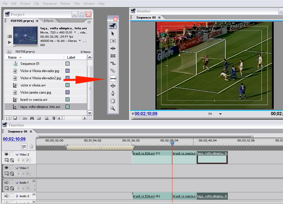Activate the Zoom magnifier tool
The height and width of the screenshot is (204, 283).
[x=113, y=109]
